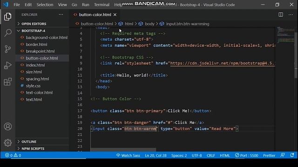Click Port : 5500 Live Server status
This screenshot has height=167, width=298.
pos(246,155)
